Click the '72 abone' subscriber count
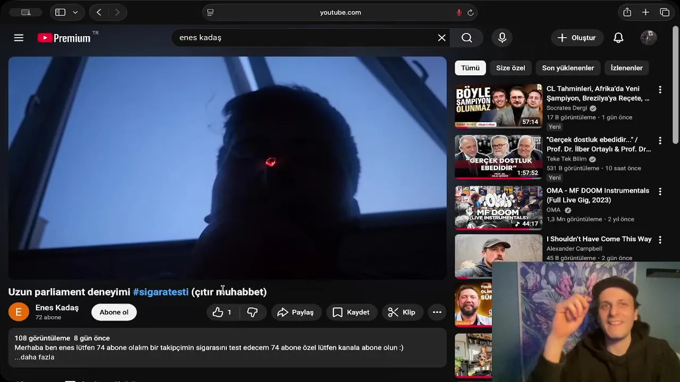 coord(48,317)
